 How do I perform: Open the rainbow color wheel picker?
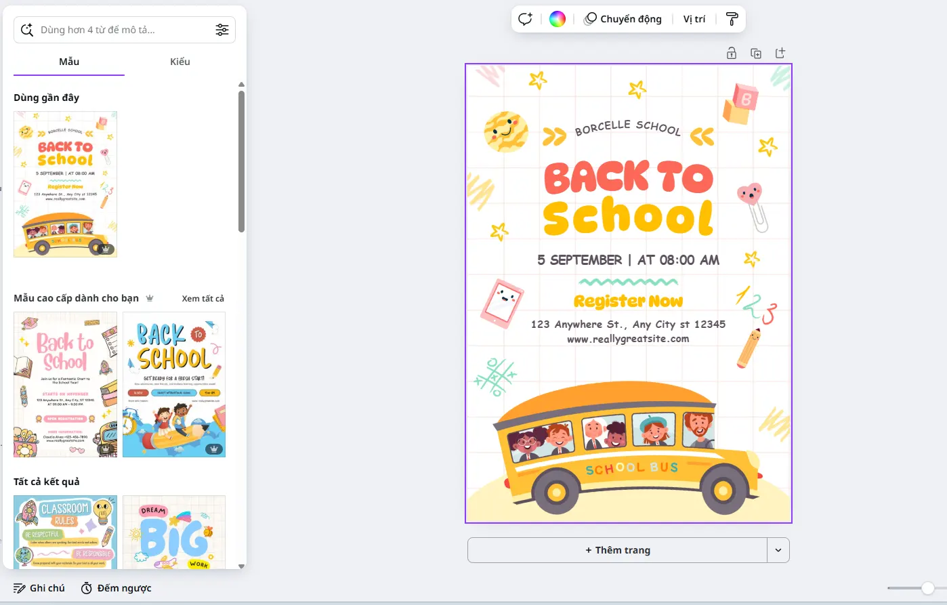(557, 19)
